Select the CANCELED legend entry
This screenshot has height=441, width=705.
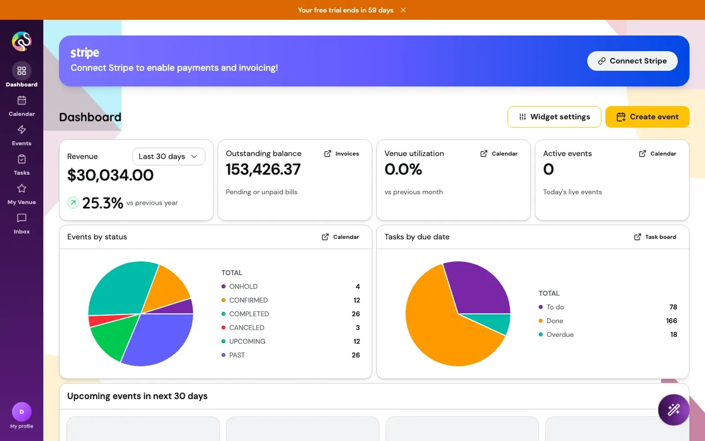(291, 328)
